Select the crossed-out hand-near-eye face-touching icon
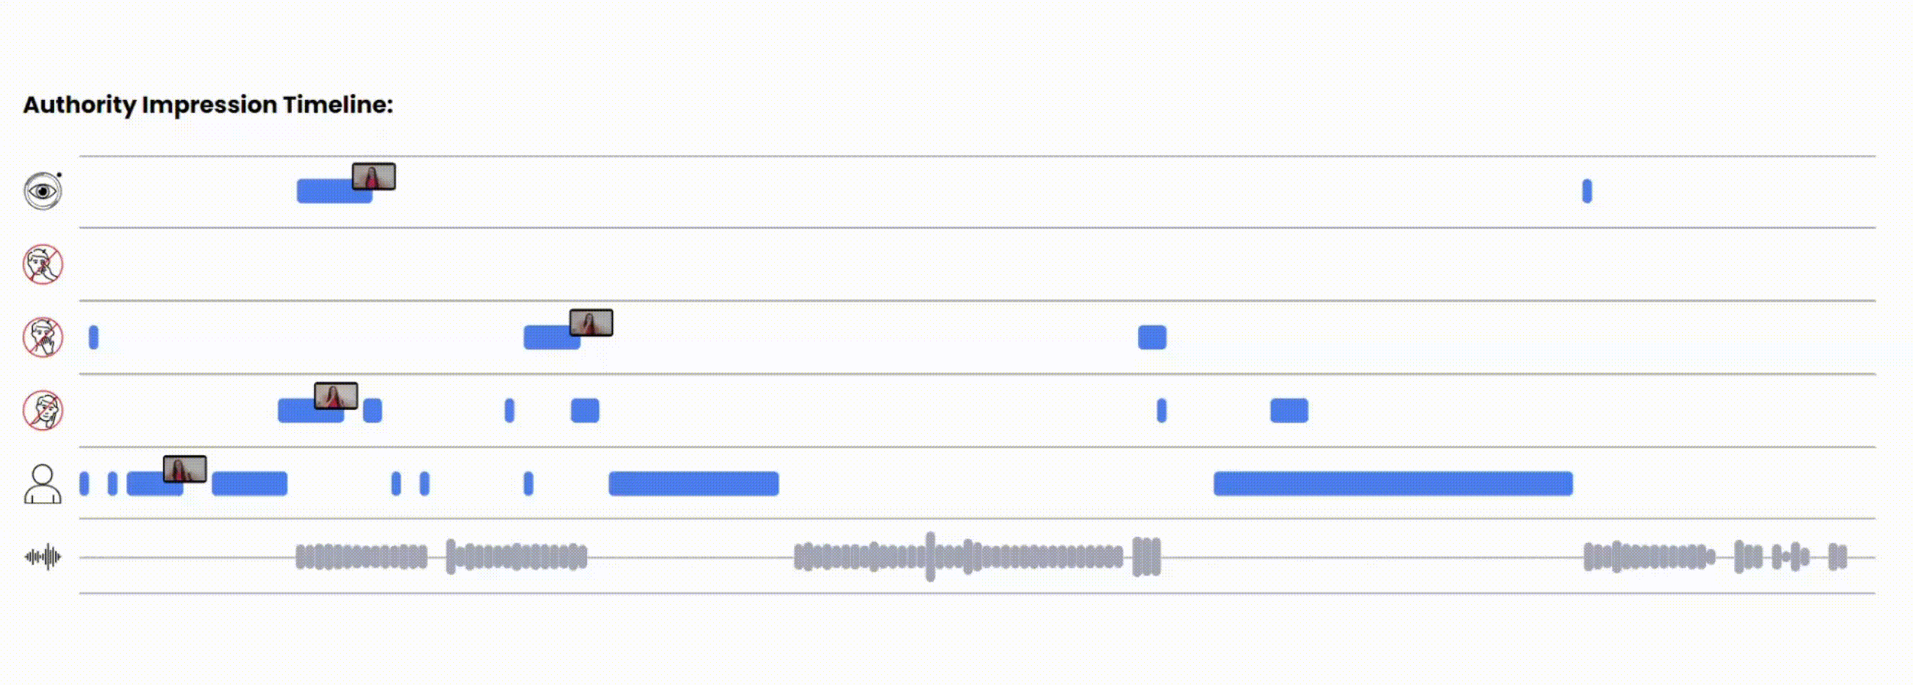Viewport: 1913px width, 685px height. (43, 264)
